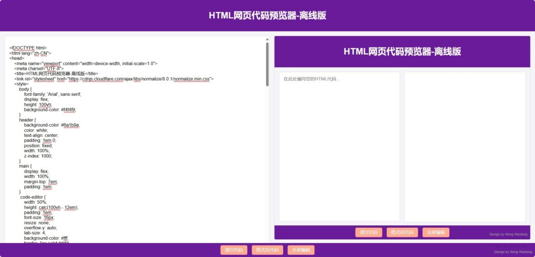Click 'Design by Nong Wenlong' in the preview footer
Viewport: 535px width, 257px height.
pos(508,234)
